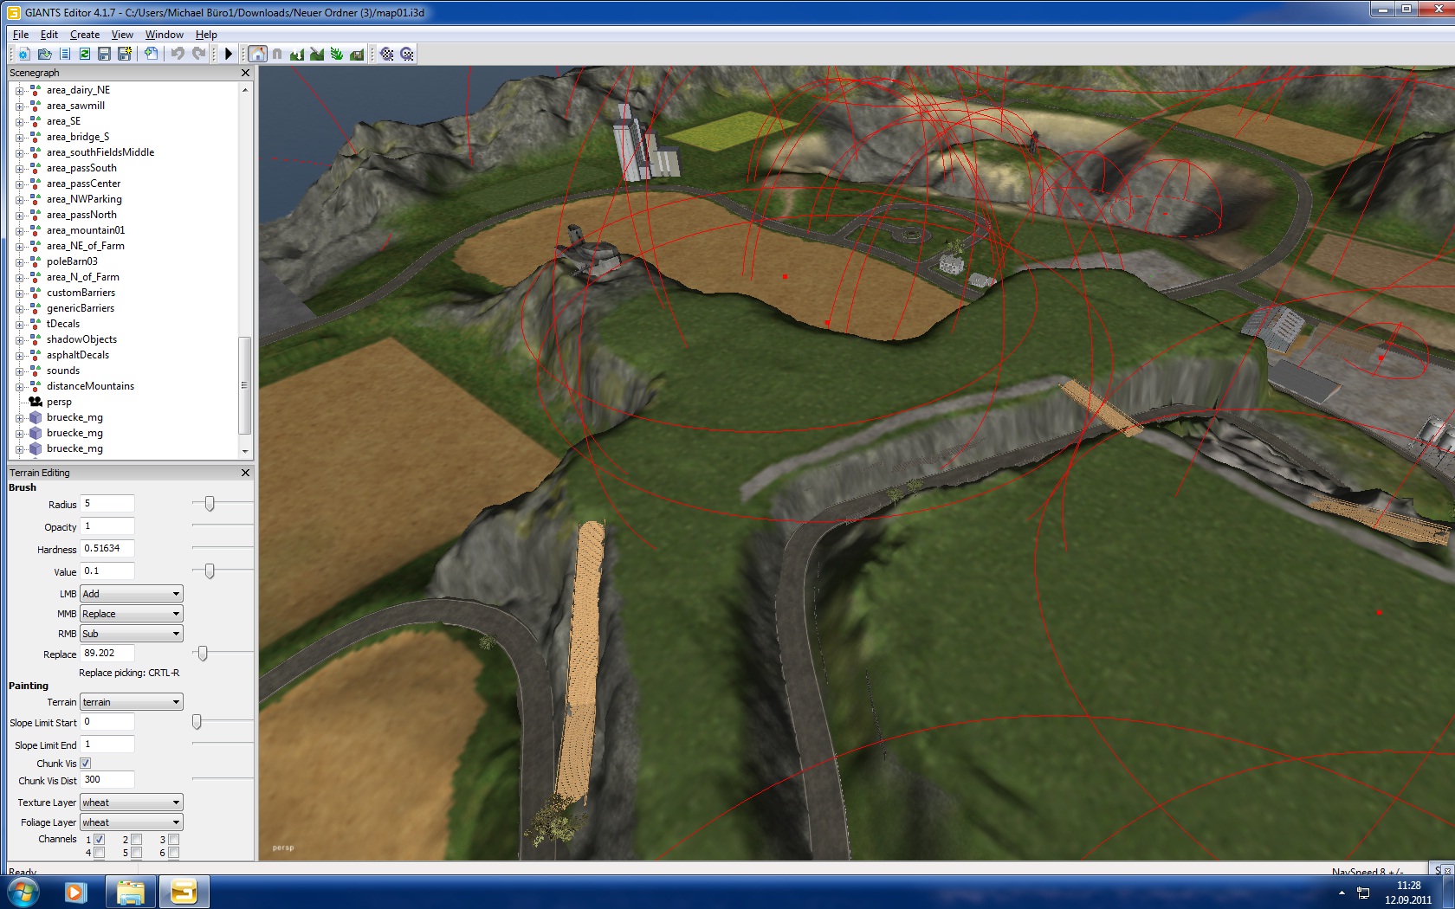Click the second checkered rotate icon

pyautogui.click(x=407, y=54)
